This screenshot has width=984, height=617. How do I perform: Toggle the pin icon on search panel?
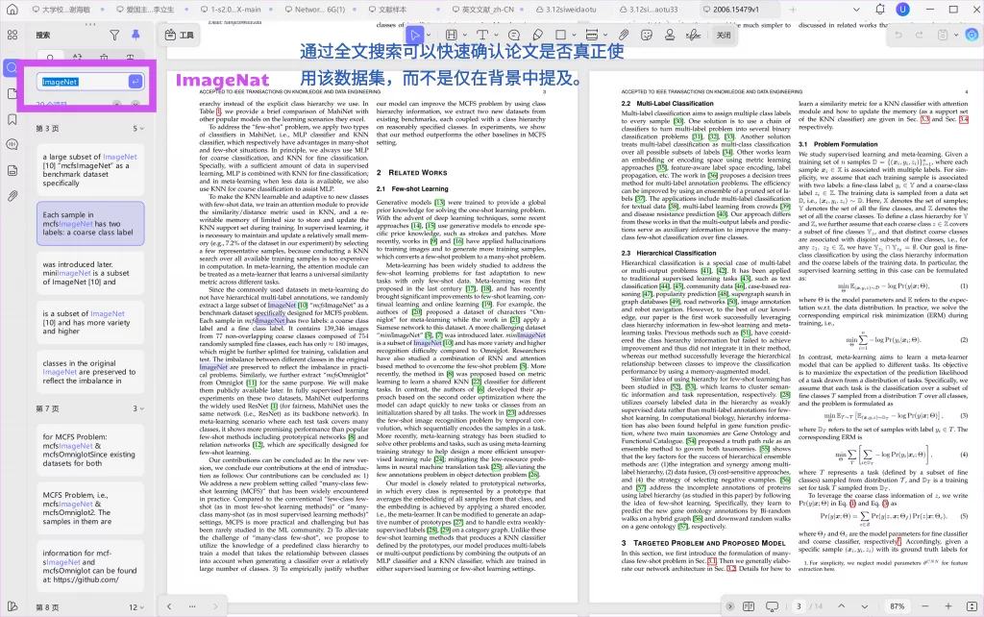(x=135, y=35)
